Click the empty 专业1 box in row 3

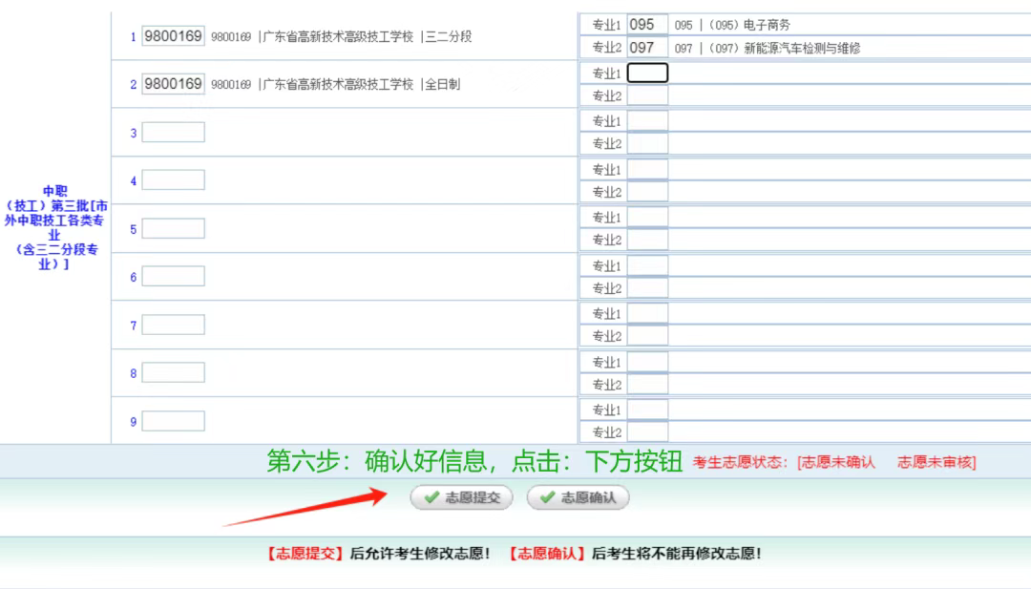tap(646, 120)
